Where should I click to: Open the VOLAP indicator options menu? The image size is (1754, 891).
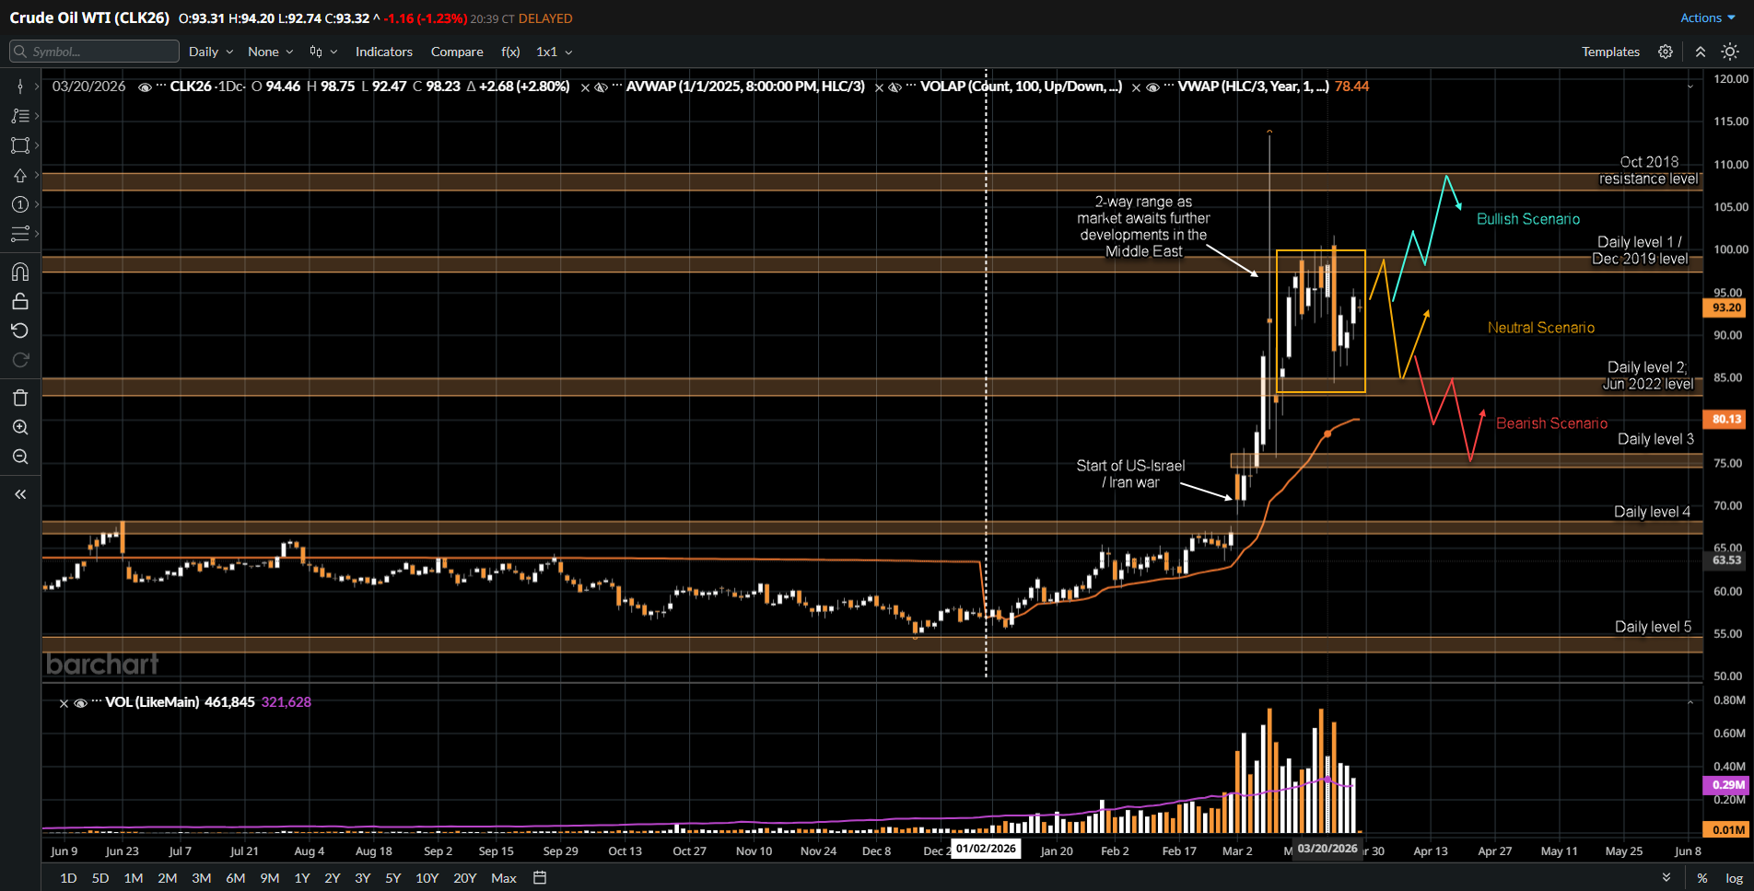coord(910,86)
